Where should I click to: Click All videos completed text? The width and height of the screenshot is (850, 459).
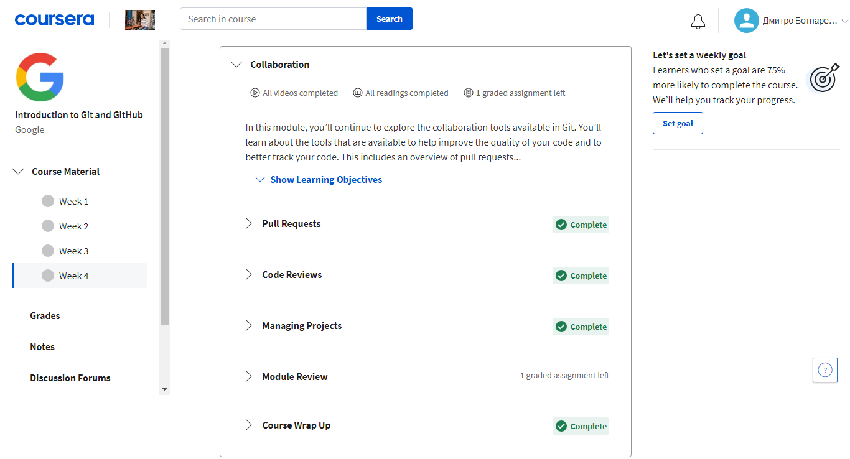300,93
